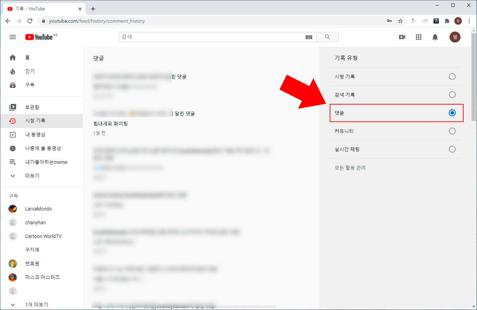Toggle the hamburger navigation menu
This screenshot has height=310, width=477.
(13, 37)
